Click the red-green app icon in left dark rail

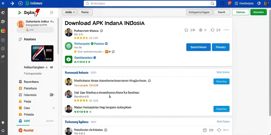coord(3,31)
